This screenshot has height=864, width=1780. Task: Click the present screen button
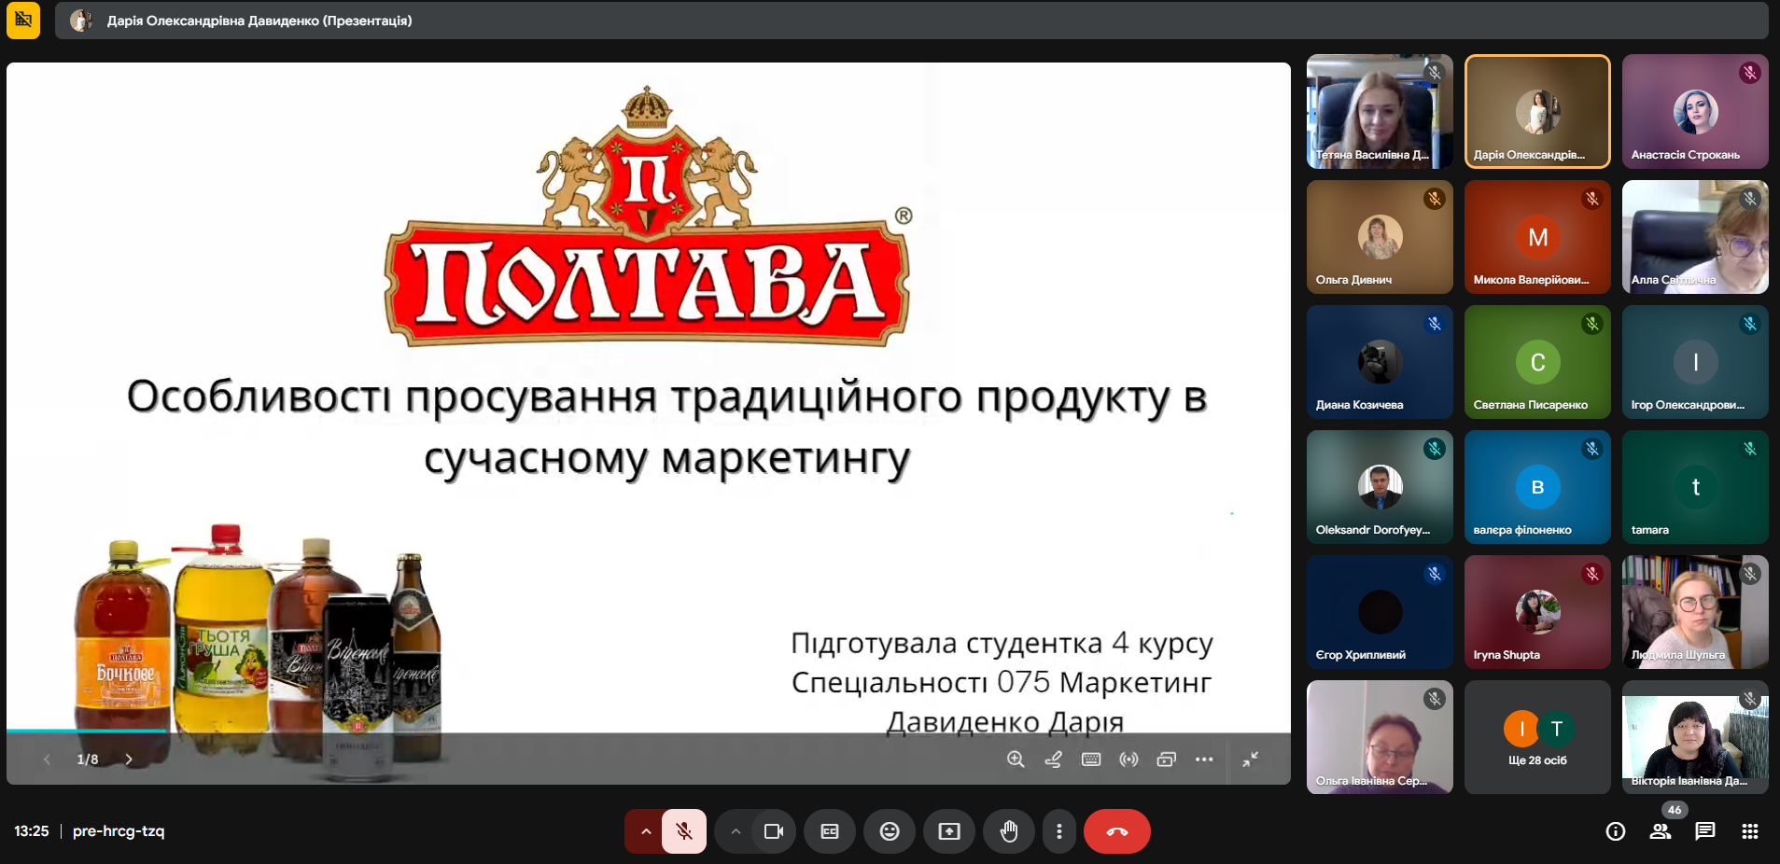click(x=949, y=831)
